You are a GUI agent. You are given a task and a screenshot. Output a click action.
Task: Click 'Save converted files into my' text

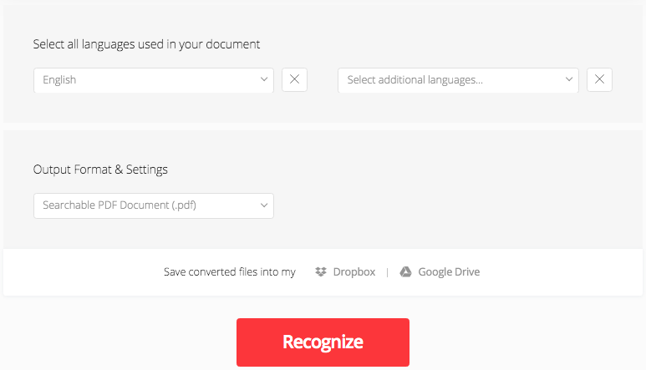pos(229,272)
